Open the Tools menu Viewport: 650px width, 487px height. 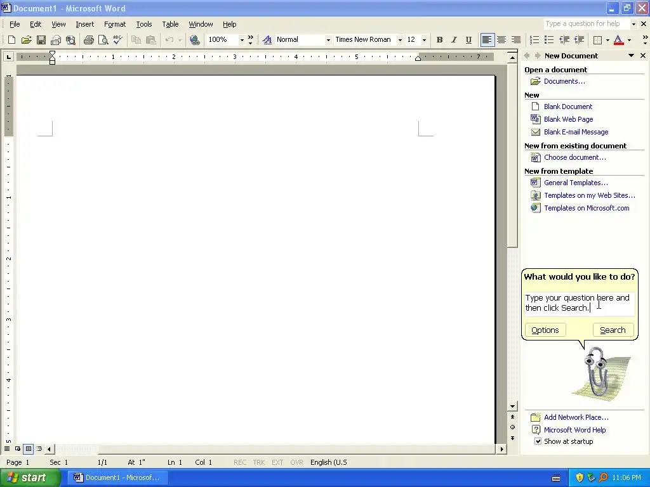[x=144, y=24]
